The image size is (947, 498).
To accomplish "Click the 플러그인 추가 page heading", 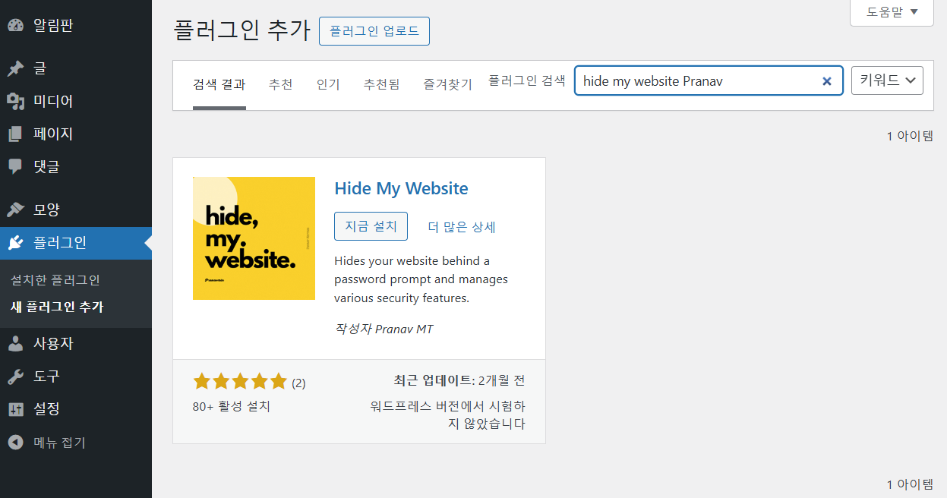I will tap(241, 30).
